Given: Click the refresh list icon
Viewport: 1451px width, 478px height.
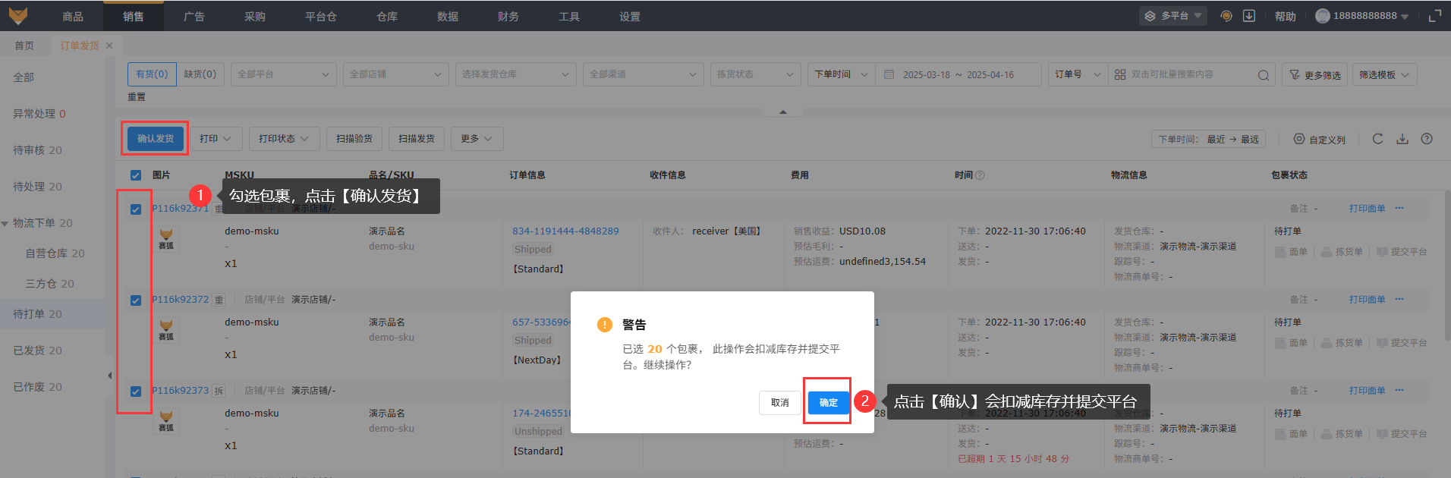Looking at the screenshot, I should click(x=1378, y=139).
